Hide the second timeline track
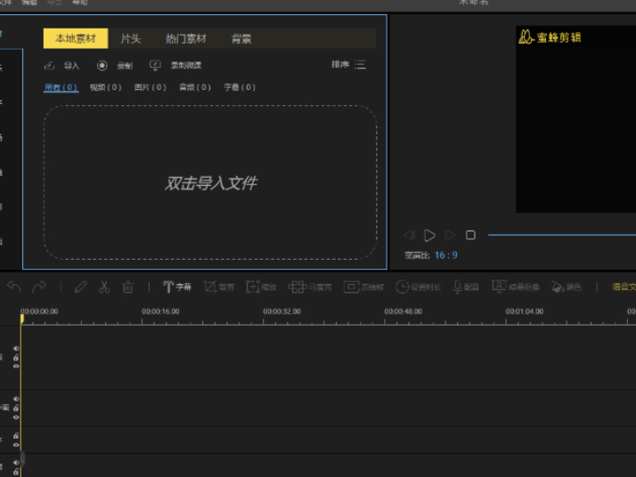The height and width of the screenshot is (477, 636). pyautogui.click(x=16, y=417)
